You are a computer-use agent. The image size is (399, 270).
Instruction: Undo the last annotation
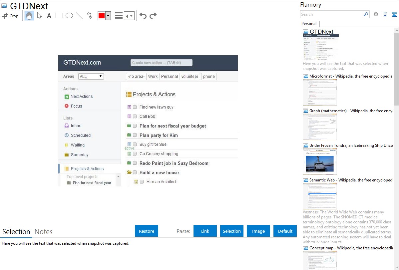click(x=143, y=16)
